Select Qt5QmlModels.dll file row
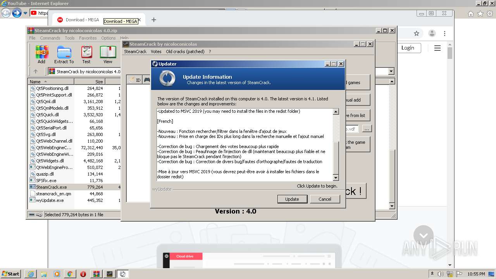 75,108
